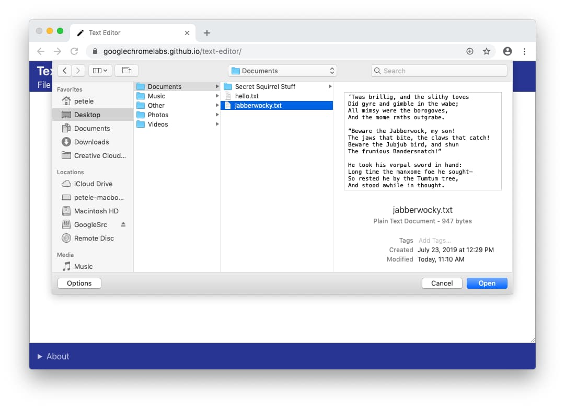The width and height of the screenshot is (565, 408).
Task: Go back using the dialog back arrow
Action: click(x=64, y=70)
